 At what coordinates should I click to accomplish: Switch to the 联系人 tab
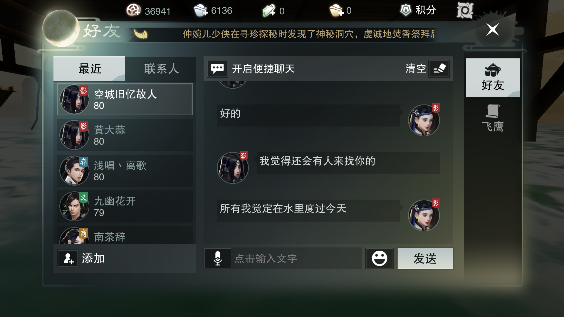pos(161,69)
